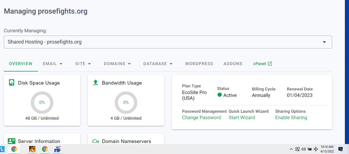349x154 pixels.
Task: Open the blue L app in taskbar
Action: pos(2,149)
